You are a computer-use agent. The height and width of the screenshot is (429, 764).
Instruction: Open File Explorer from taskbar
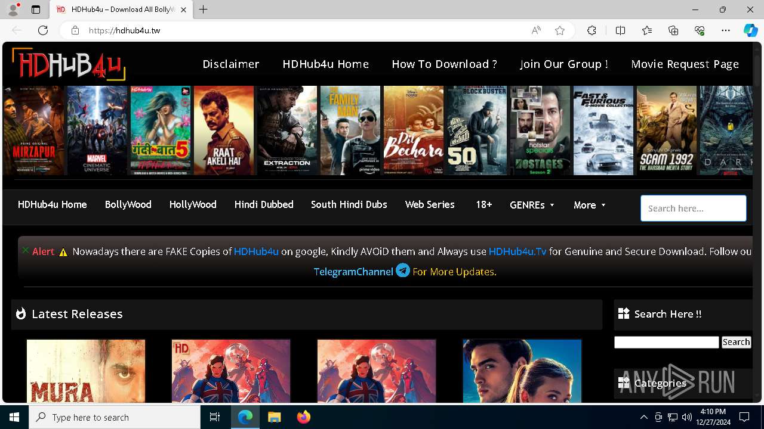[x=274, y=417]
